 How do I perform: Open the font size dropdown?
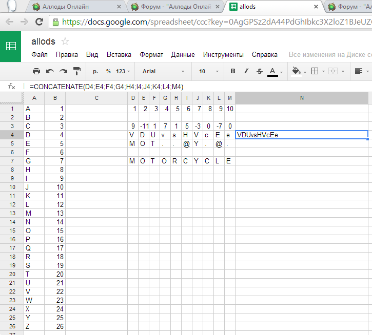point(208,71)
